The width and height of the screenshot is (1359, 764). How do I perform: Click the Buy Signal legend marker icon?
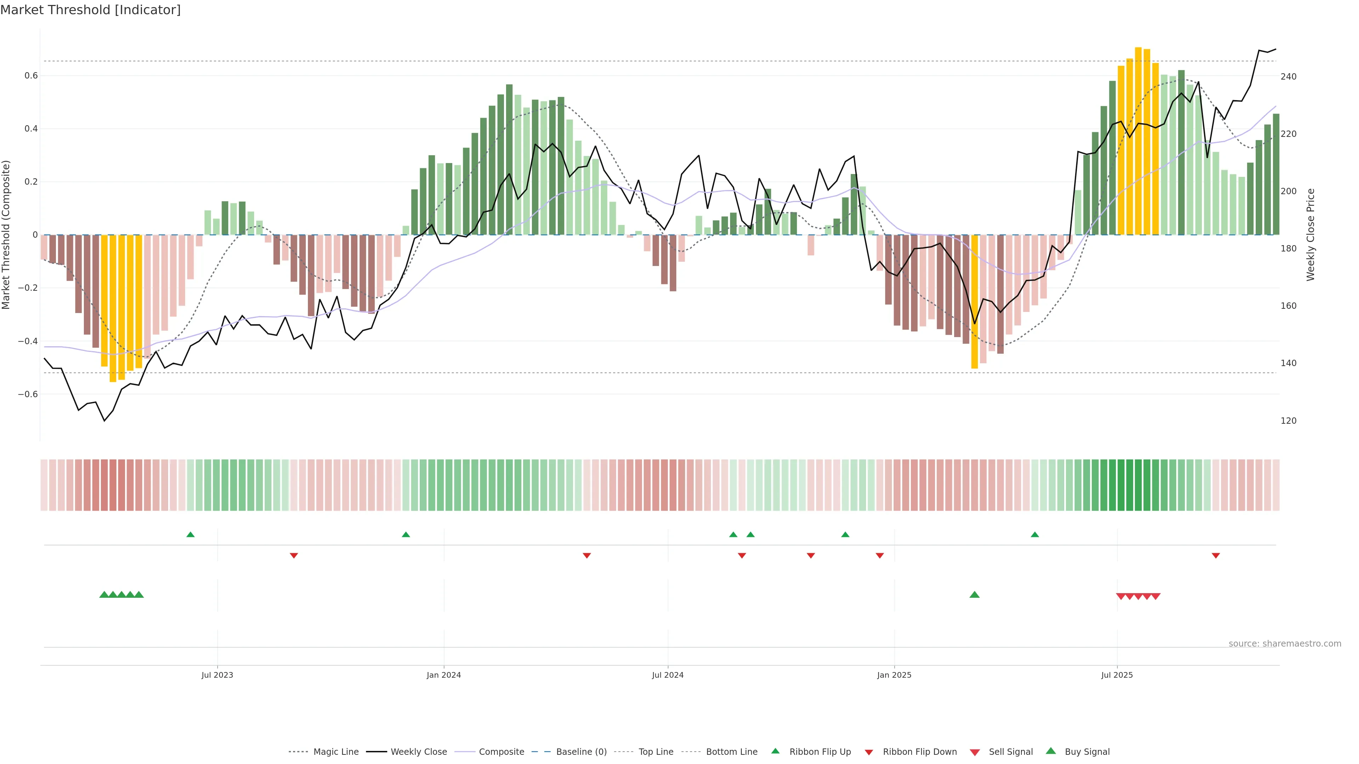point(1051,751)
